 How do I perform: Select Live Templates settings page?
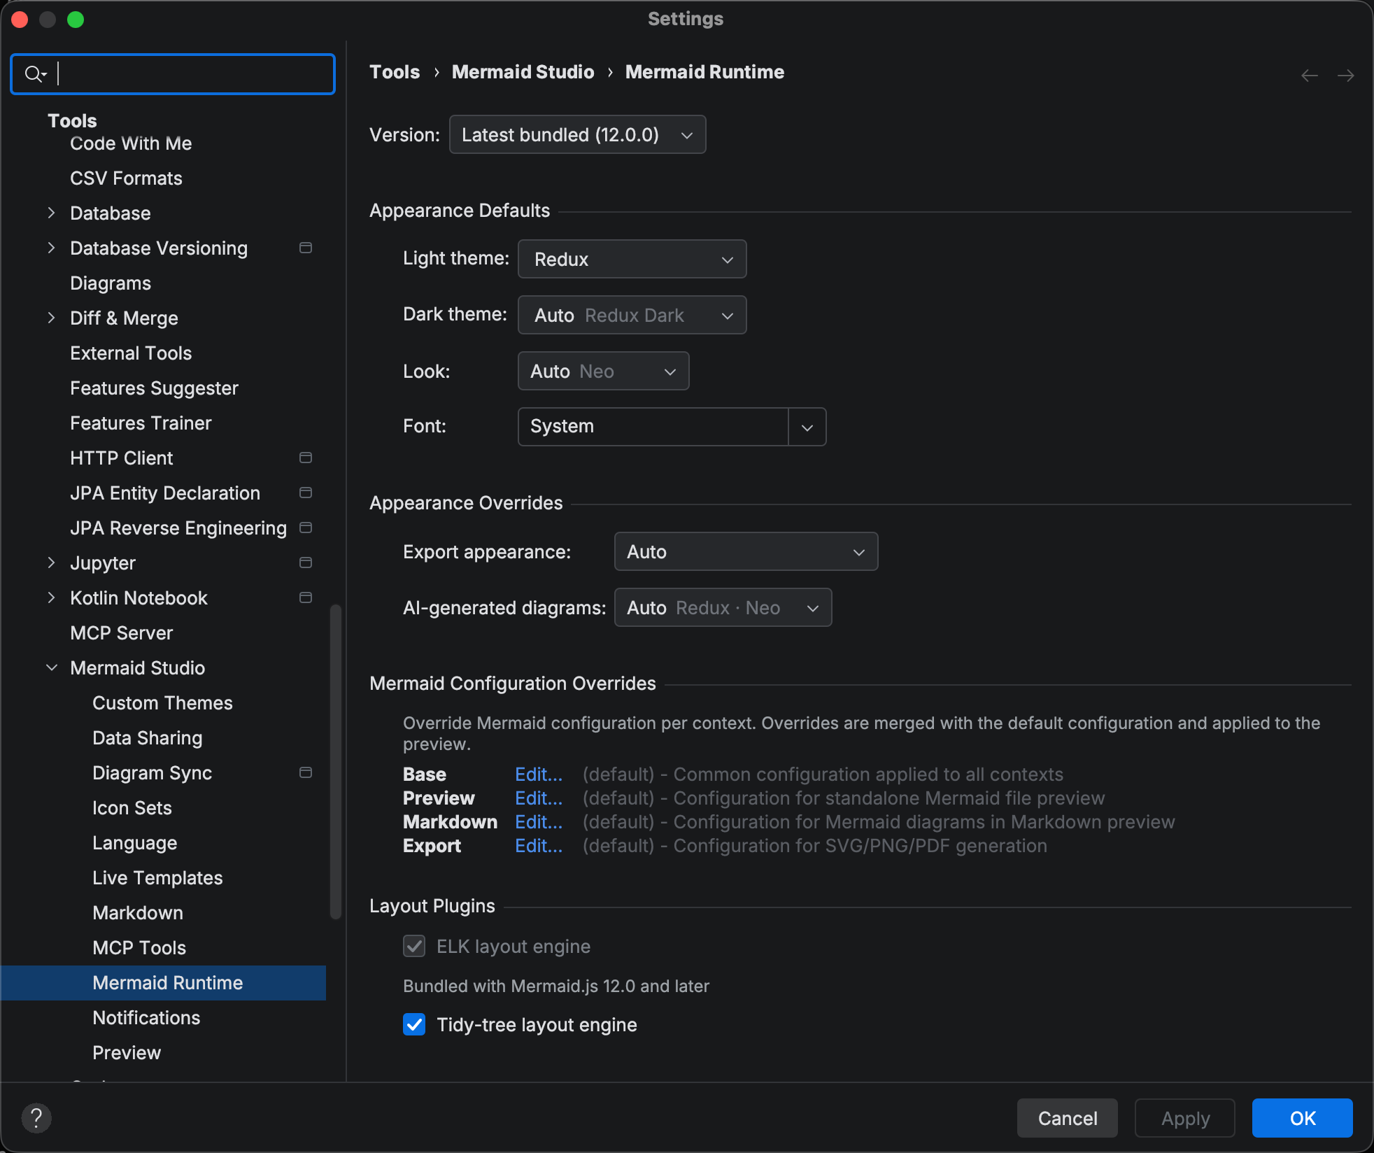157,877
